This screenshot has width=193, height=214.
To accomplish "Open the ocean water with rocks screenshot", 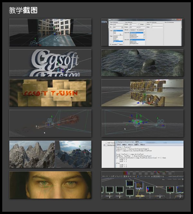I will [142, 63].
